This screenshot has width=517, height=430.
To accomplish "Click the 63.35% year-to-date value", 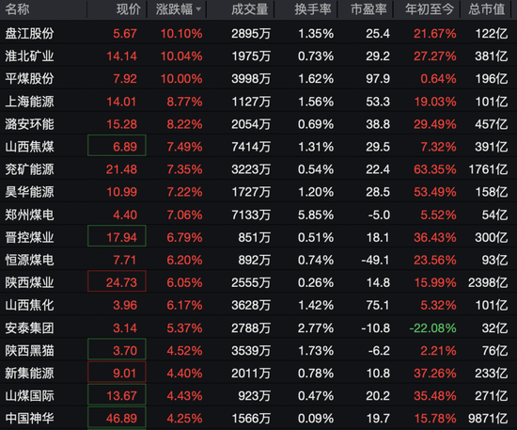I will 435,169.
